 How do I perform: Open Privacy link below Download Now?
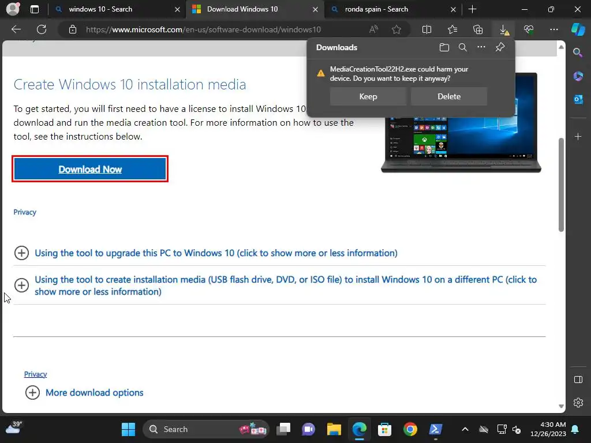pyautogui.click(x=25, y=212)
